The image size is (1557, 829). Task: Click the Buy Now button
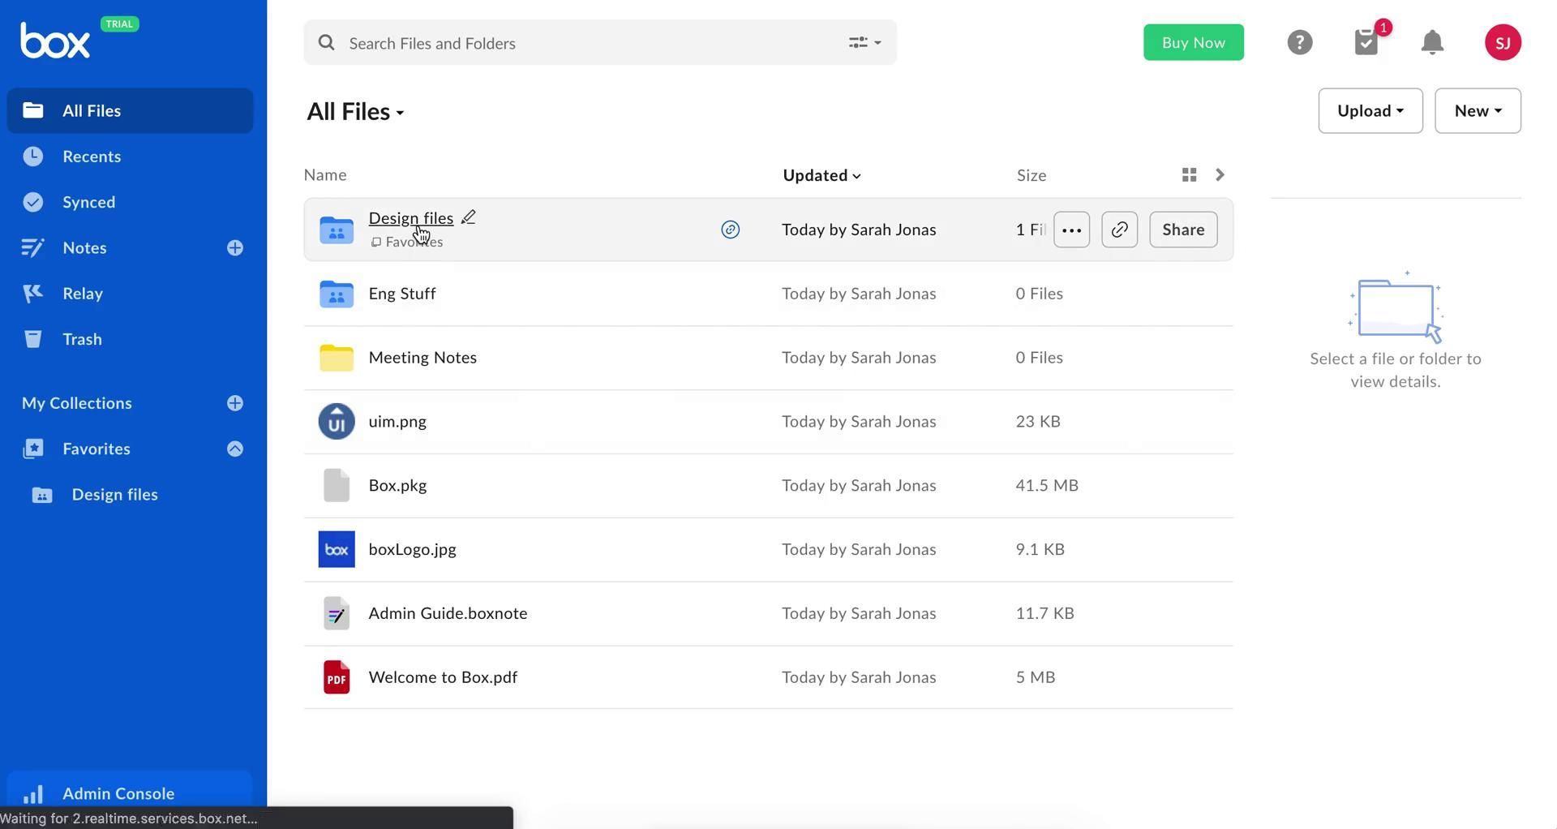point(1193,42)
